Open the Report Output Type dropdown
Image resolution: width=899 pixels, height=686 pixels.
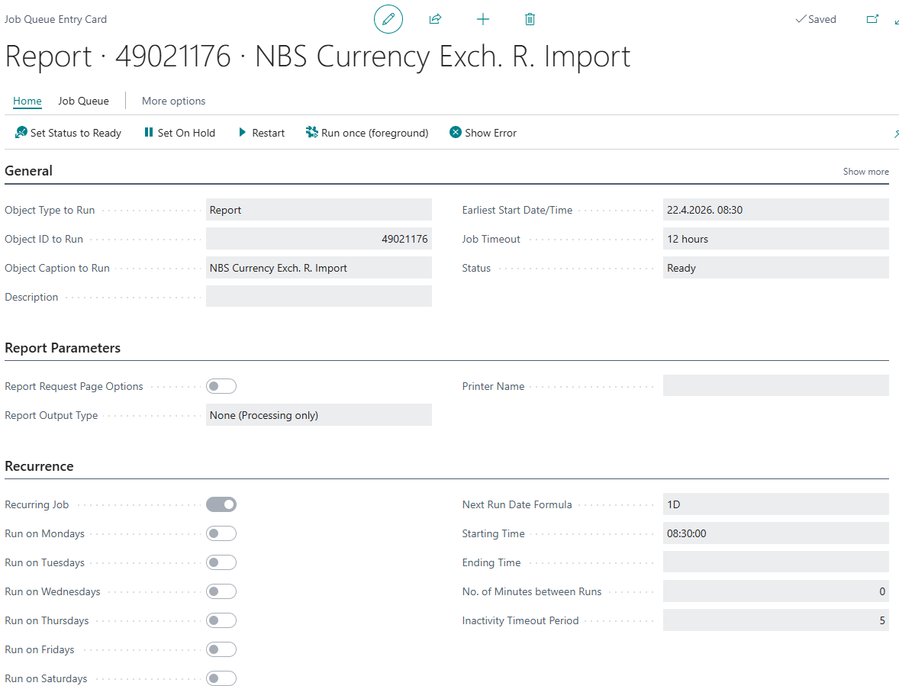coord(318,415)
